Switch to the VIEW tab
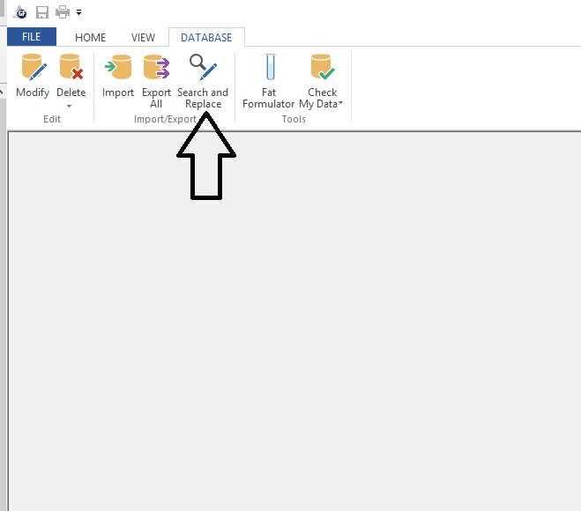 143,37
